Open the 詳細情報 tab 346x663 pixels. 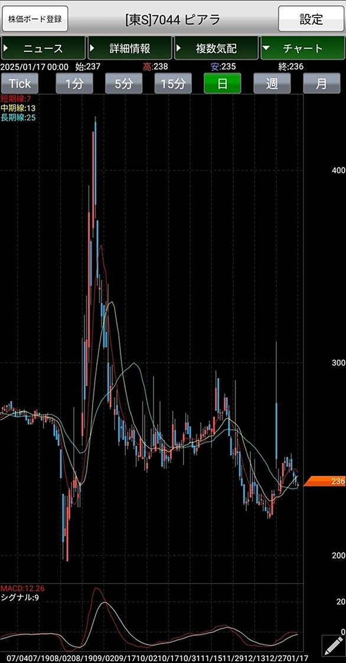click(x=130, y=48)
